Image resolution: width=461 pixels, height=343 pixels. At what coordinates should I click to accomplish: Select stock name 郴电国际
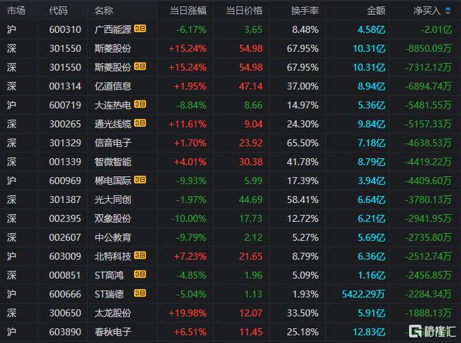113,181
